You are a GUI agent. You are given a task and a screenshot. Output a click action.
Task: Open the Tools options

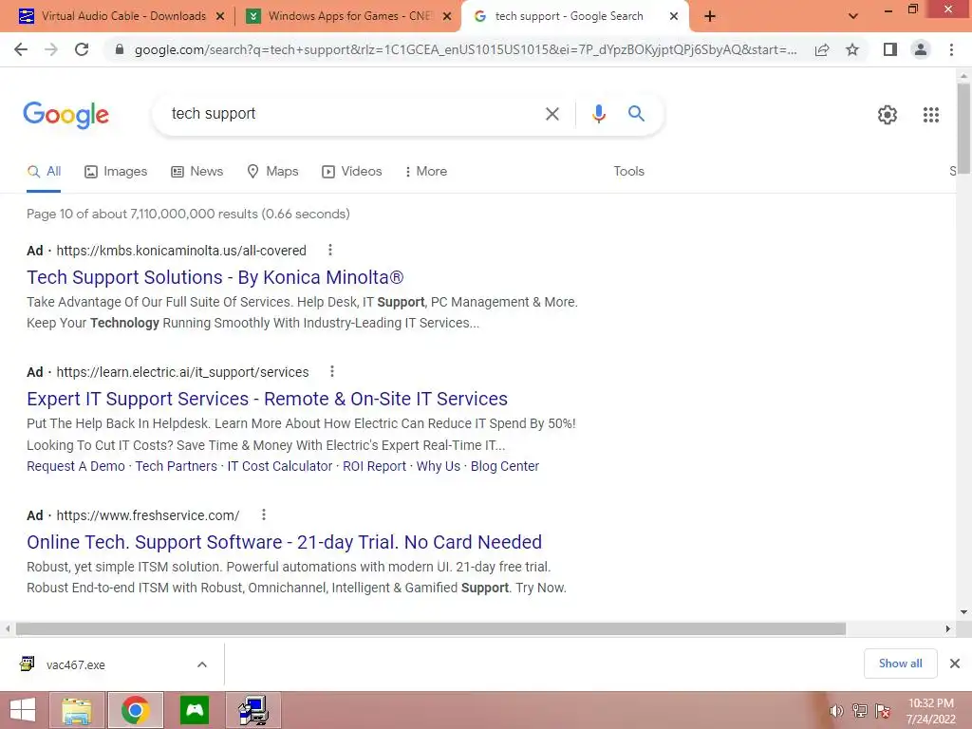click(x=628, y=171)
